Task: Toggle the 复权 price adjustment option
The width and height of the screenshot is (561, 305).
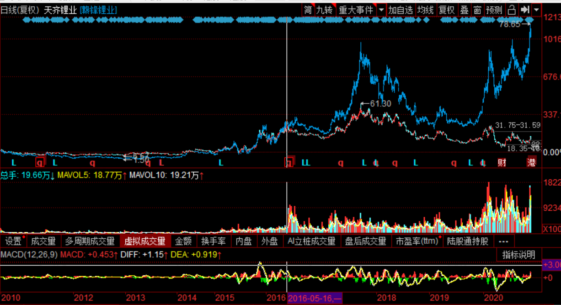Action: 447,10
